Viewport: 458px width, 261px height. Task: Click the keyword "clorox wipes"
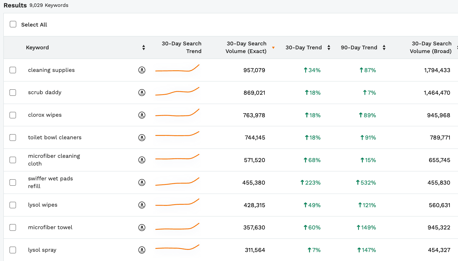[45, 115]
